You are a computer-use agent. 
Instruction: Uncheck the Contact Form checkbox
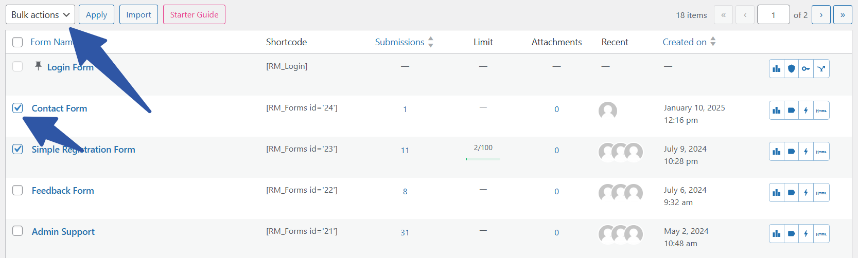(x=18, y=108)
